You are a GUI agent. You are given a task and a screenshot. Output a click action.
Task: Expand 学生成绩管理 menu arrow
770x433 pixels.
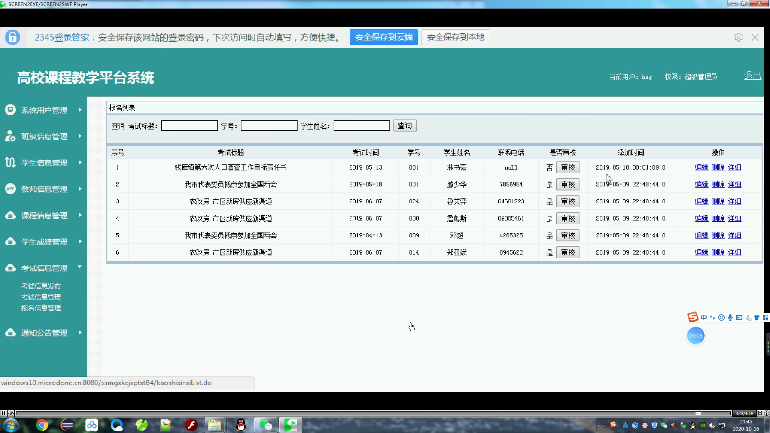pyautogui.click(x=80, y=241)
